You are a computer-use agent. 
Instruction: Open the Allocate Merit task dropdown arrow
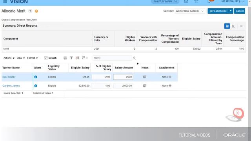click(30, 11)
